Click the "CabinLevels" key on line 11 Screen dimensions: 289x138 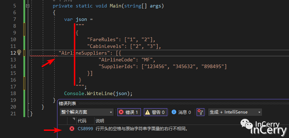pyautogui.click(x=107, y=46)
